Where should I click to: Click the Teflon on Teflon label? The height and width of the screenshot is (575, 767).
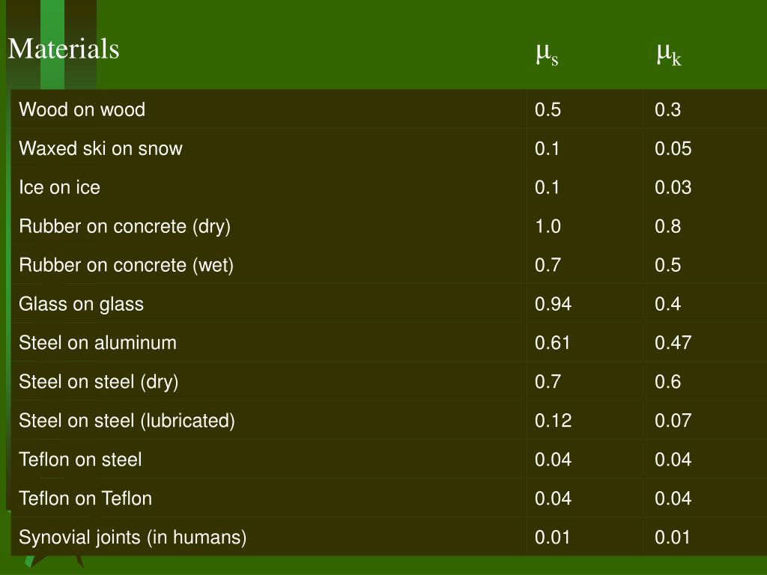[x=85, y=499]
